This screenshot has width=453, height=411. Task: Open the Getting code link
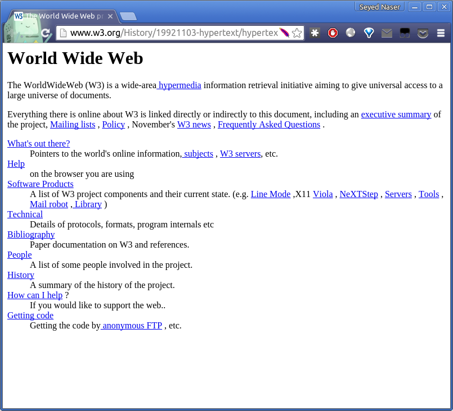[x=30, y=316]
